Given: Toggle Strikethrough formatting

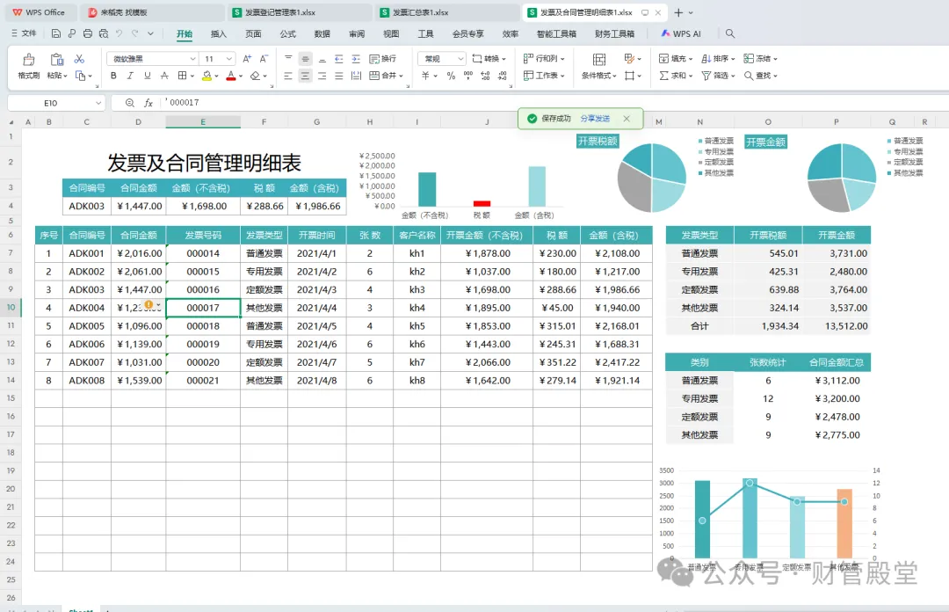Looking at the screenshot, I should (164, 76).
